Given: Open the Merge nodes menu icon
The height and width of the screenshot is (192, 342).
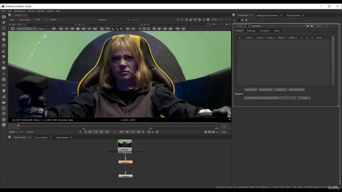Looking at the screenshot, I should click(4, 57).
